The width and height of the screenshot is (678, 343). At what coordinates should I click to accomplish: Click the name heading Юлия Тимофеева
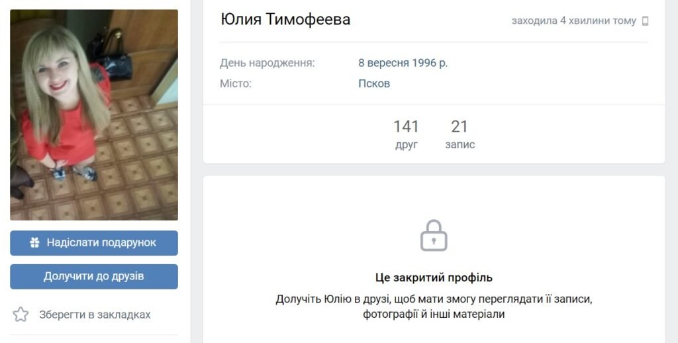pyautogui.click(x=285, y=19)
